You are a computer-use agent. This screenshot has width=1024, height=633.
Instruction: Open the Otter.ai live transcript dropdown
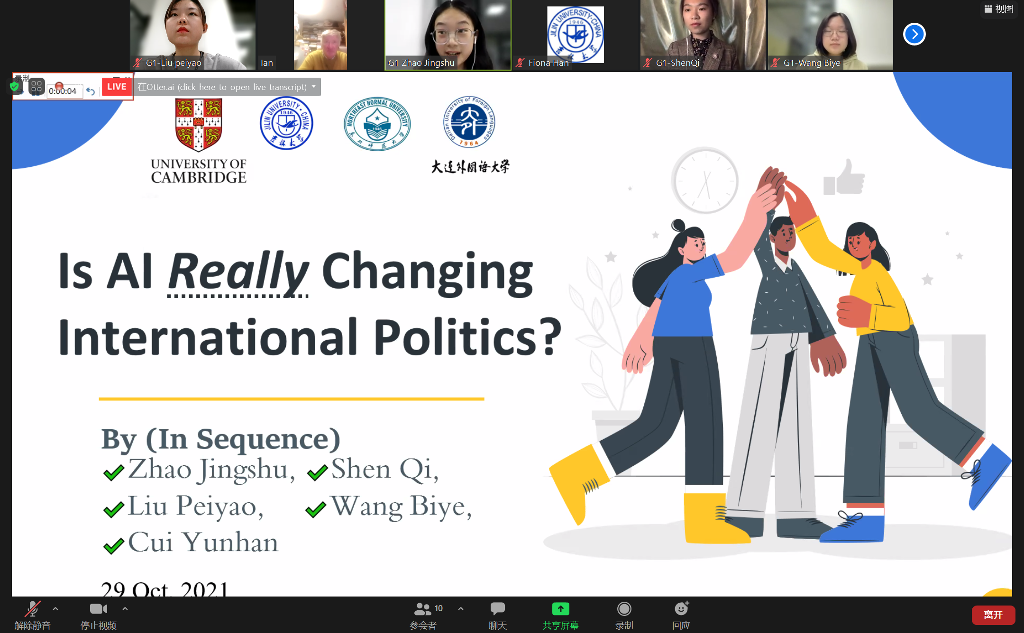(314, 87)
